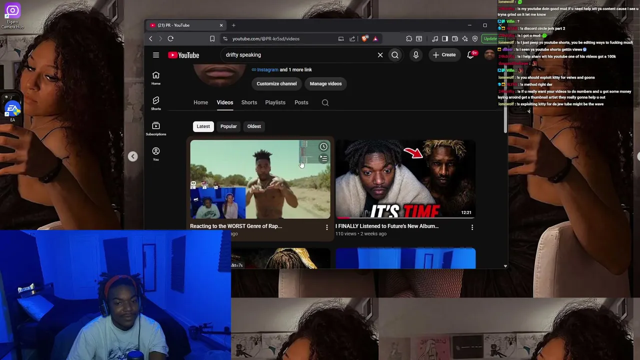This screenshot has height=360, width=640.
Task: Open the IT'S TIME Future album thumbnail
Action: [x=405, y=179]
